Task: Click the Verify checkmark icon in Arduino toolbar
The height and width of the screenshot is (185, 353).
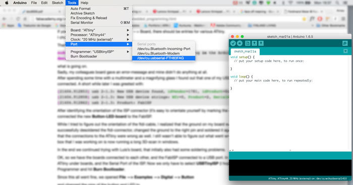Action: click(233, 43)
